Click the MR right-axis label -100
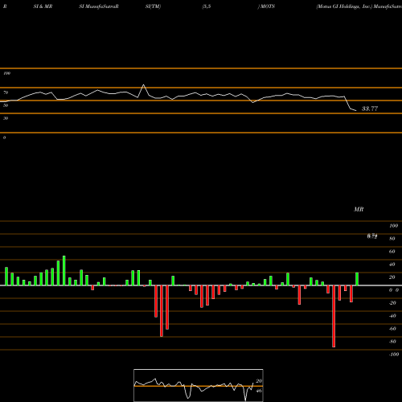This screenshot has width=402, height=402. point(394,355)
